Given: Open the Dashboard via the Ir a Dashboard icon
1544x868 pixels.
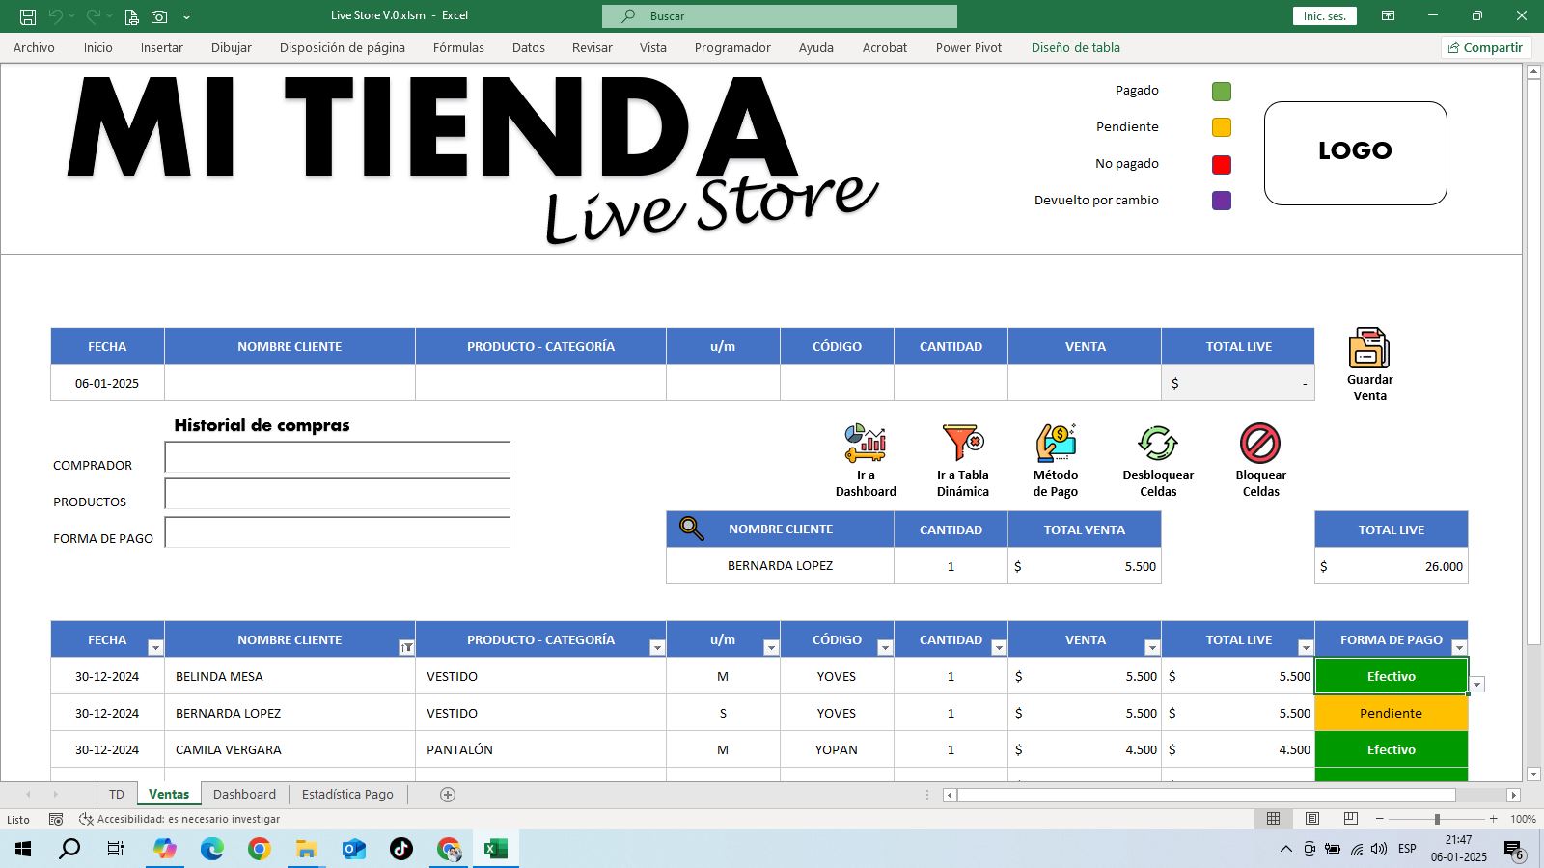Looking at the screenshot, I should tap(866, 445).
